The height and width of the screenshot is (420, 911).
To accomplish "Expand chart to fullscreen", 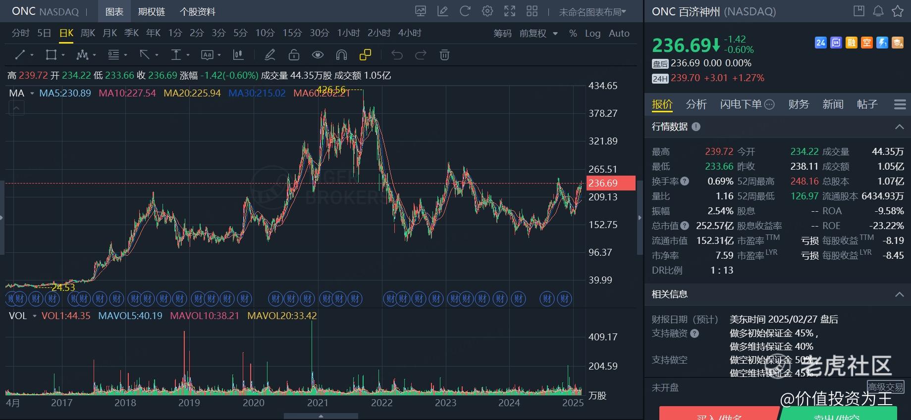I will (x=510, y=11).
